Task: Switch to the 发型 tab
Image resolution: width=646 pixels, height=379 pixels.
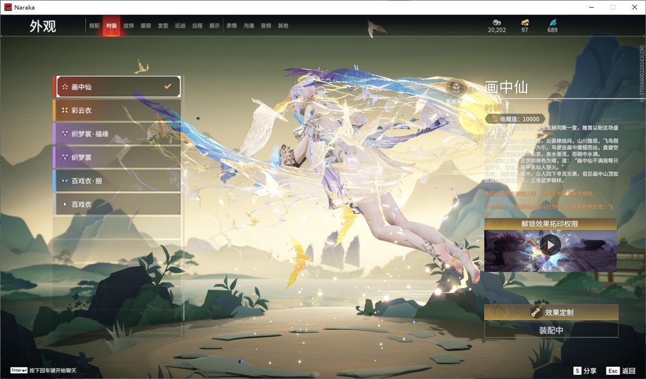Action: [163, 26]
